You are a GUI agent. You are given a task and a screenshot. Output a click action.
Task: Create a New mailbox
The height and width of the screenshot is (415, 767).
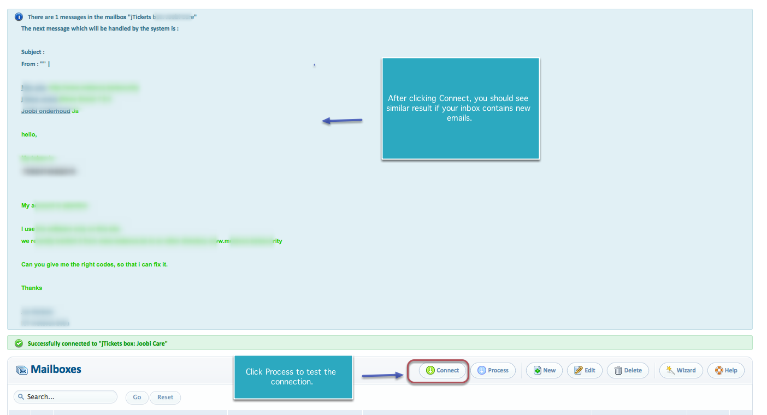click(544, 370)
